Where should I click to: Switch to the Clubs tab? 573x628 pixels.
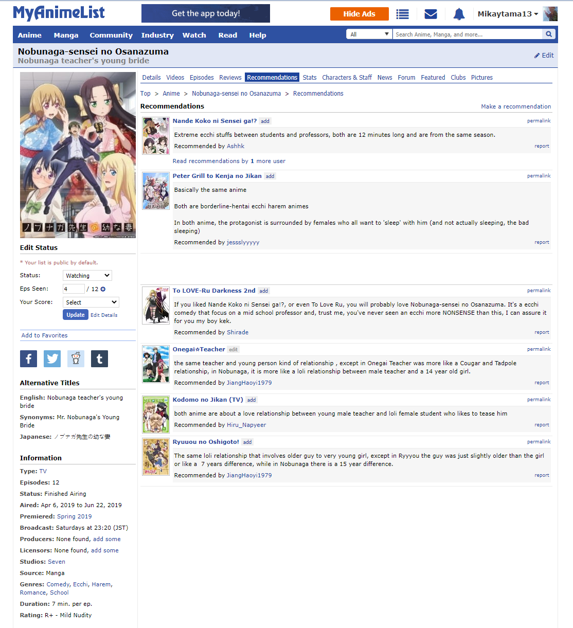pyautogui.click(x=458, y=78)
